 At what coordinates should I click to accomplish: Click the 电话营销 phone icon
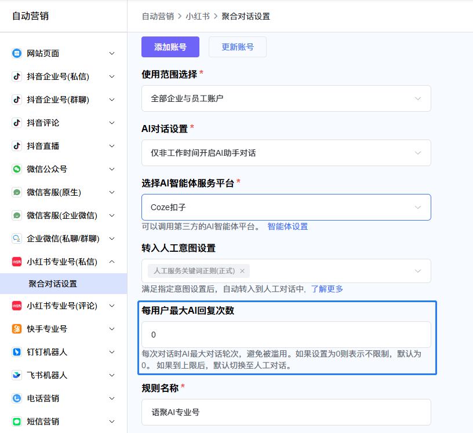point(17,398)
